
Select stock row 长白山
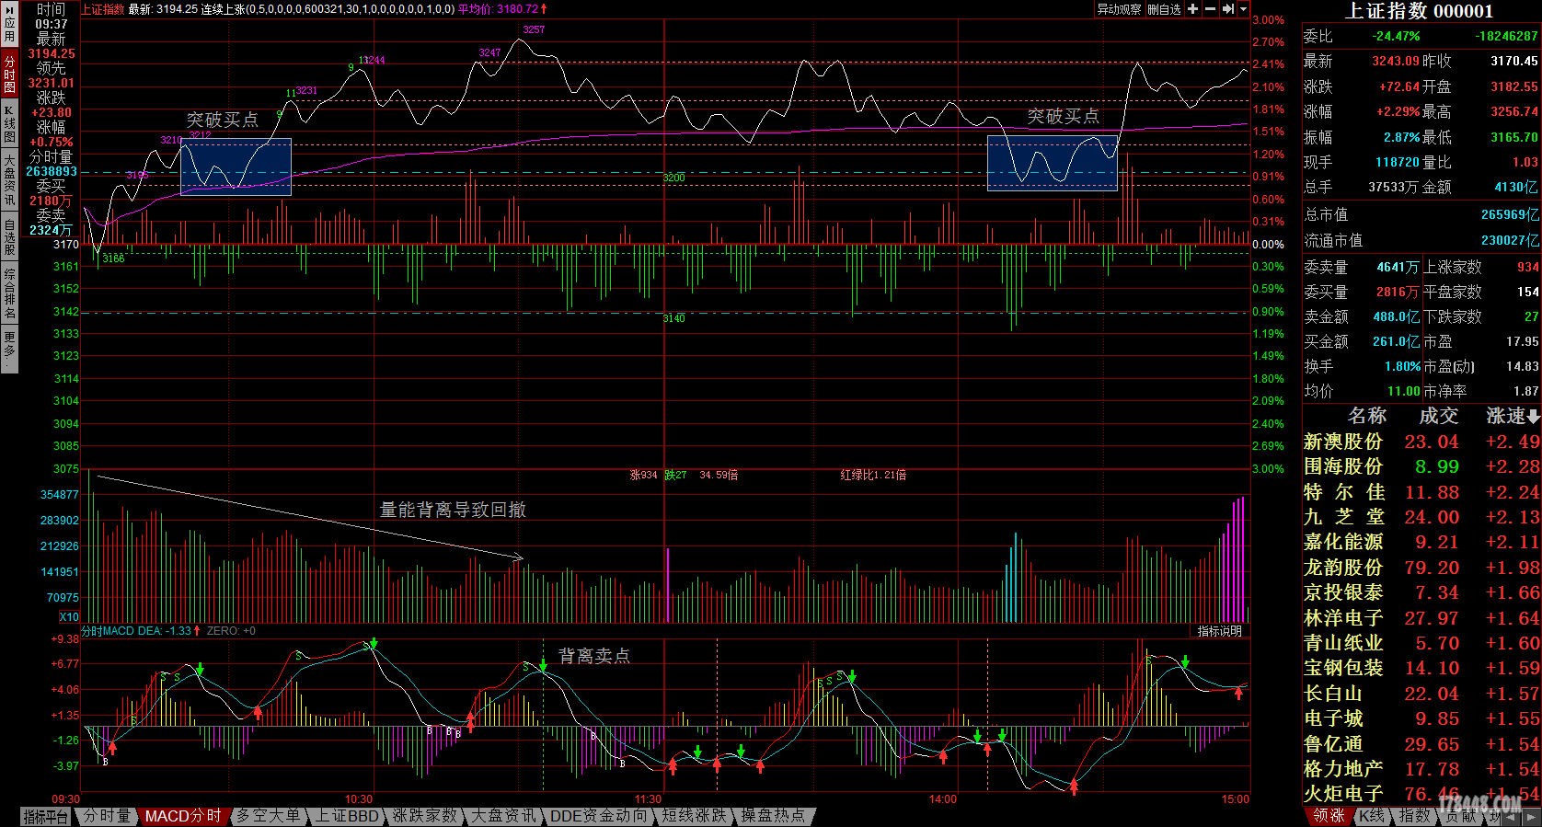pos(1421,694)
